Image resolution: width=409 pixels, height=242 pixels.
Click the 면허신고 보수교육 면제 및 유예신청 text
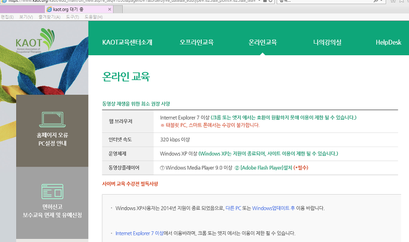pyautogui.click(x=53, y=211)
